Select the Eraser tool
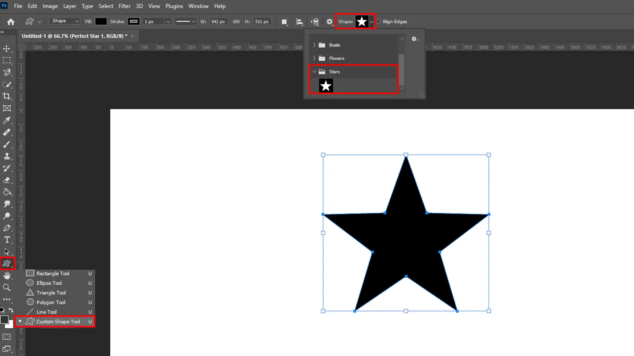 pyautogui.click(x=7, y=180)
